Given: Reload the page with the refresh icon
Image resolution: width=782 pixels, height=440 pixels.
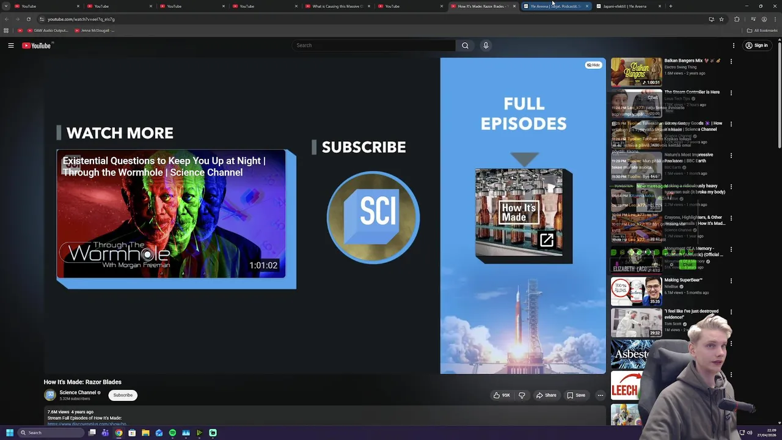Looking at the screenshot, I should 28,19.
